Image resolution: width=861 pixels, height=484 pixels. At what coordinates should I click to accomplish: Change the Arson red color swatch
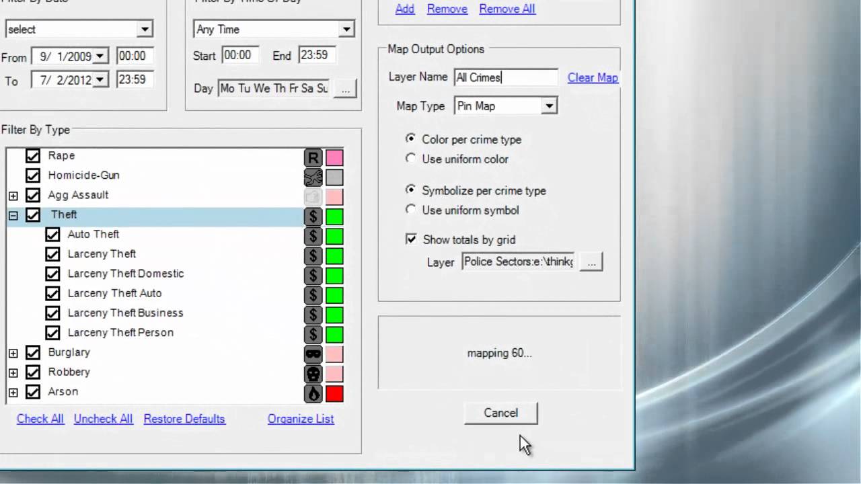(x=334, y=393)
